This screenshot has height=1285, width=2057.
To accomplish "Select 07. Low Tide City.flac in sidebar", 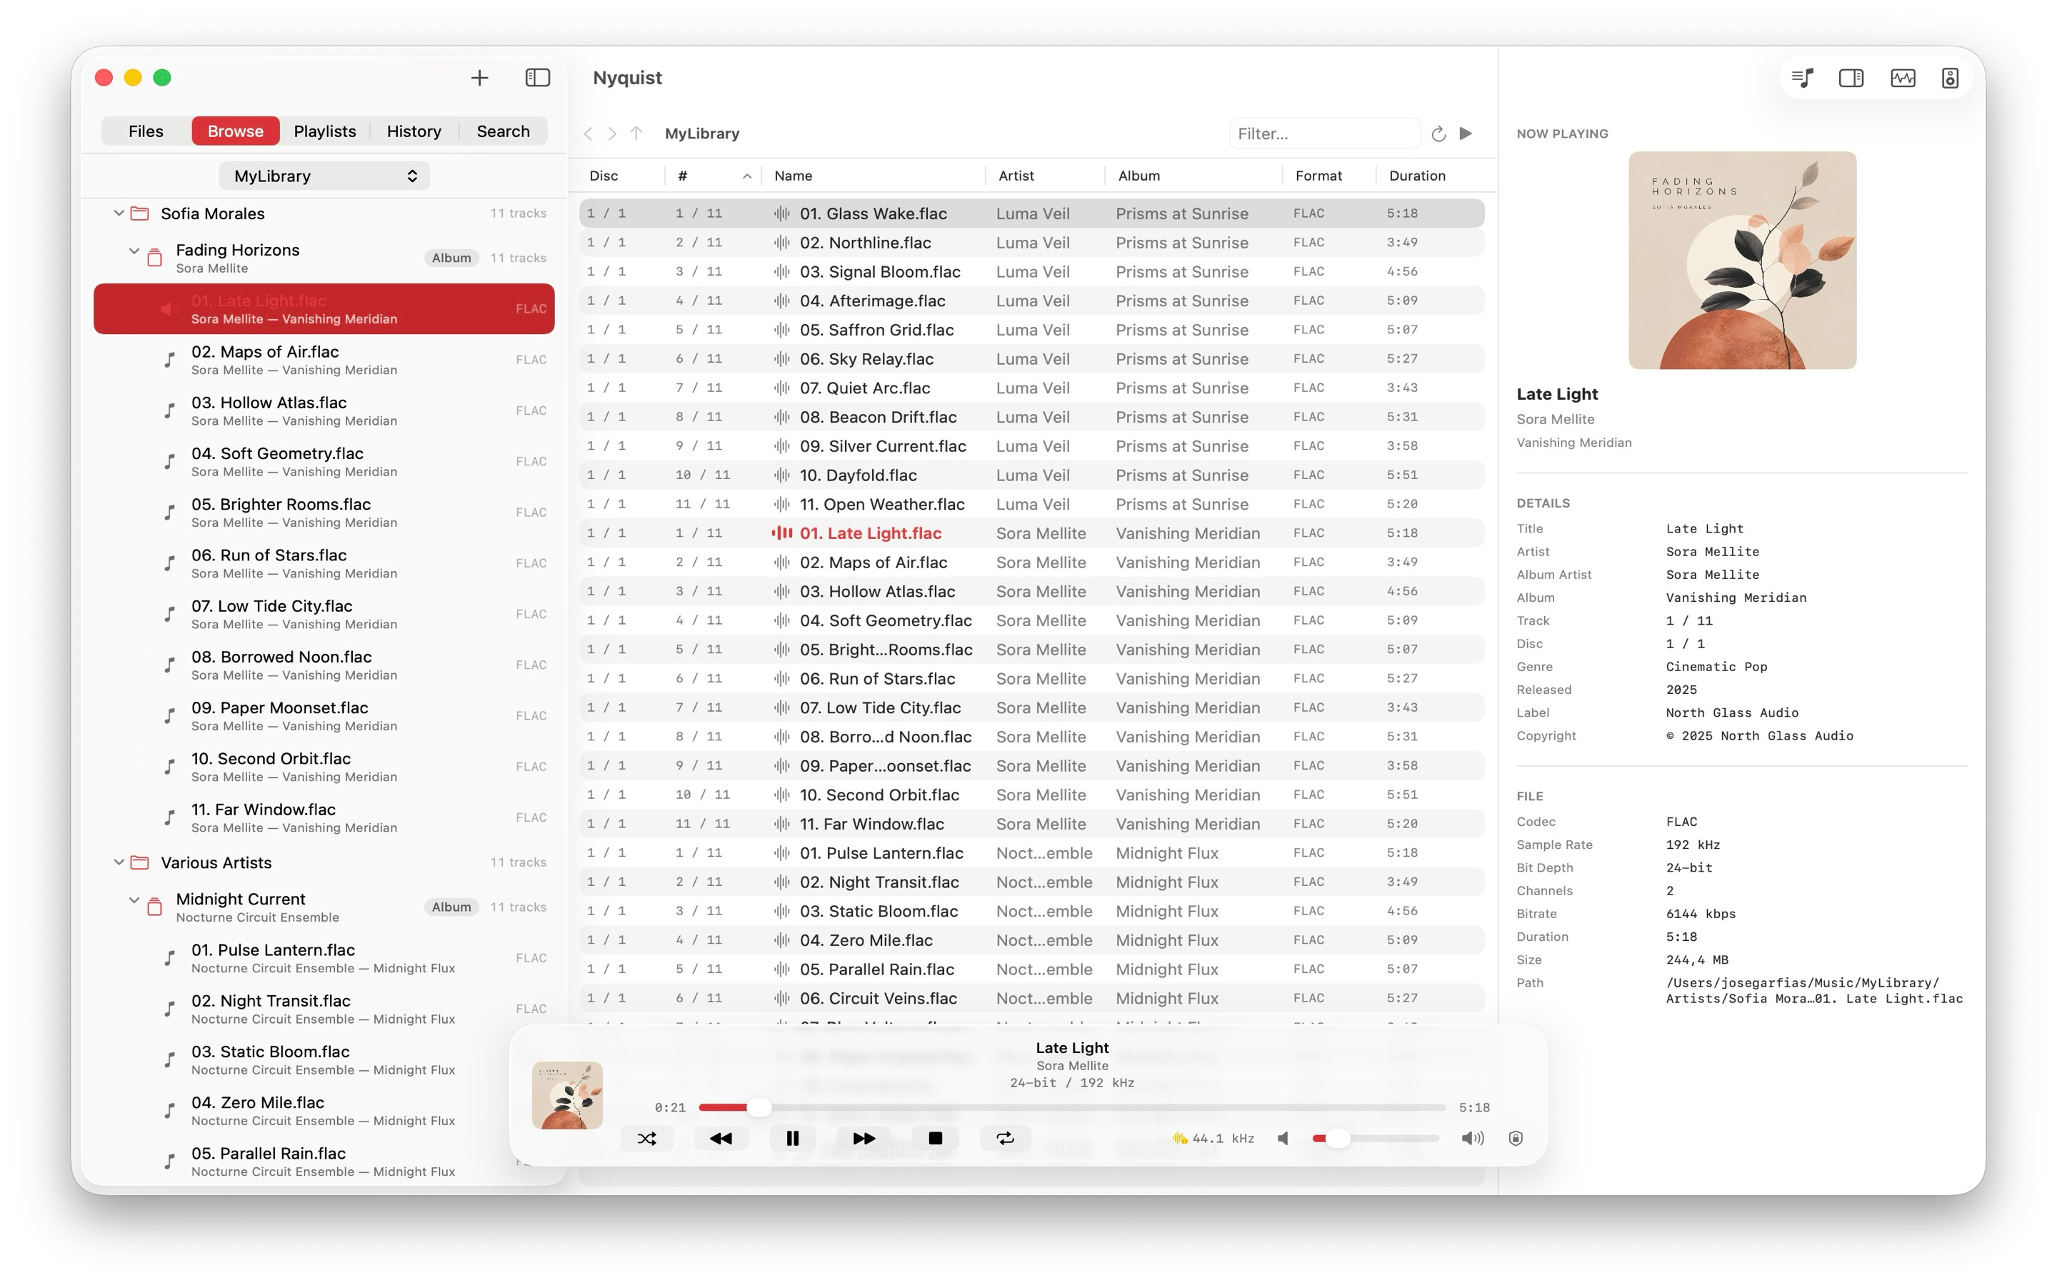I will tap(324, 615).
